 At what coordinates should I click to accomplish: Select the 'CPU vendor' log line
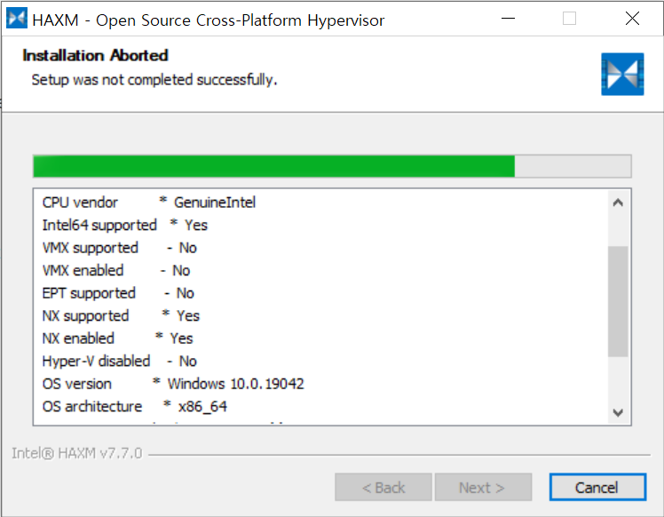149,203
